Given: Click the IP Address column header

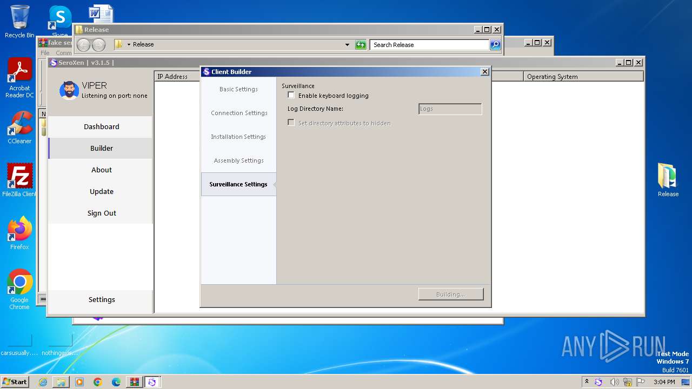Looking at the screenshot, I should 177,77.
